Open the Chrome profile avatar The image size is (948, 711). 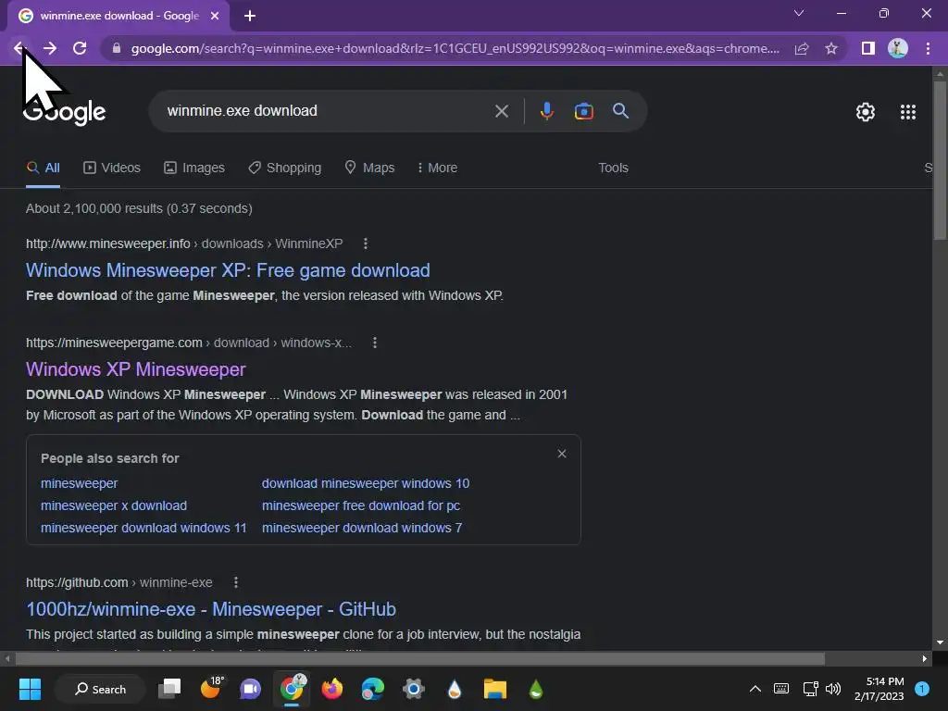(898, 48)
